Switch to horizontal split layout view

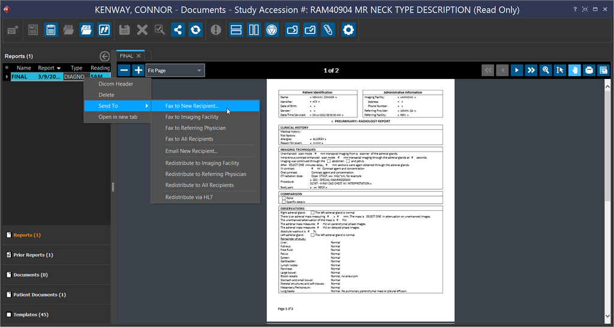tap(236, 29)
